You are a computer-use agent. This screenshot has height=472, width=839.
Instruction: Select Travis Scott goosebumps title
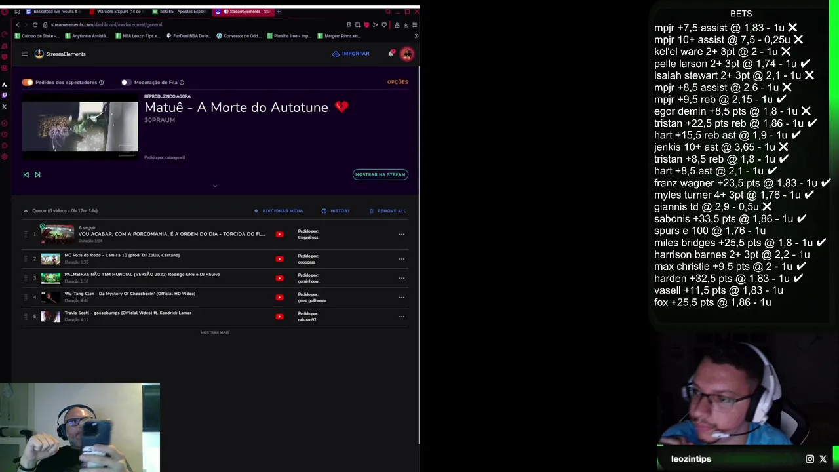[128, 313]
